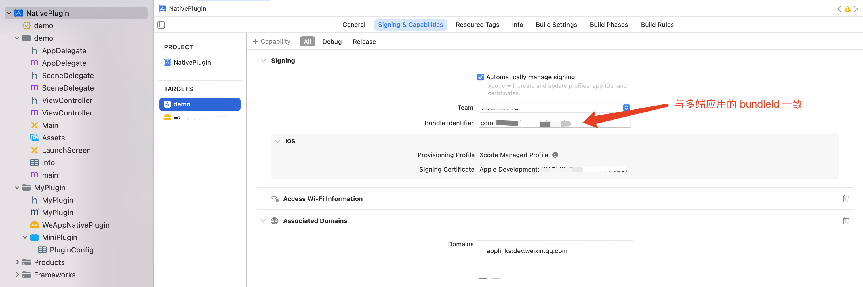Open the Build Rules tab
863x287 pixels.
click(657, 25)
